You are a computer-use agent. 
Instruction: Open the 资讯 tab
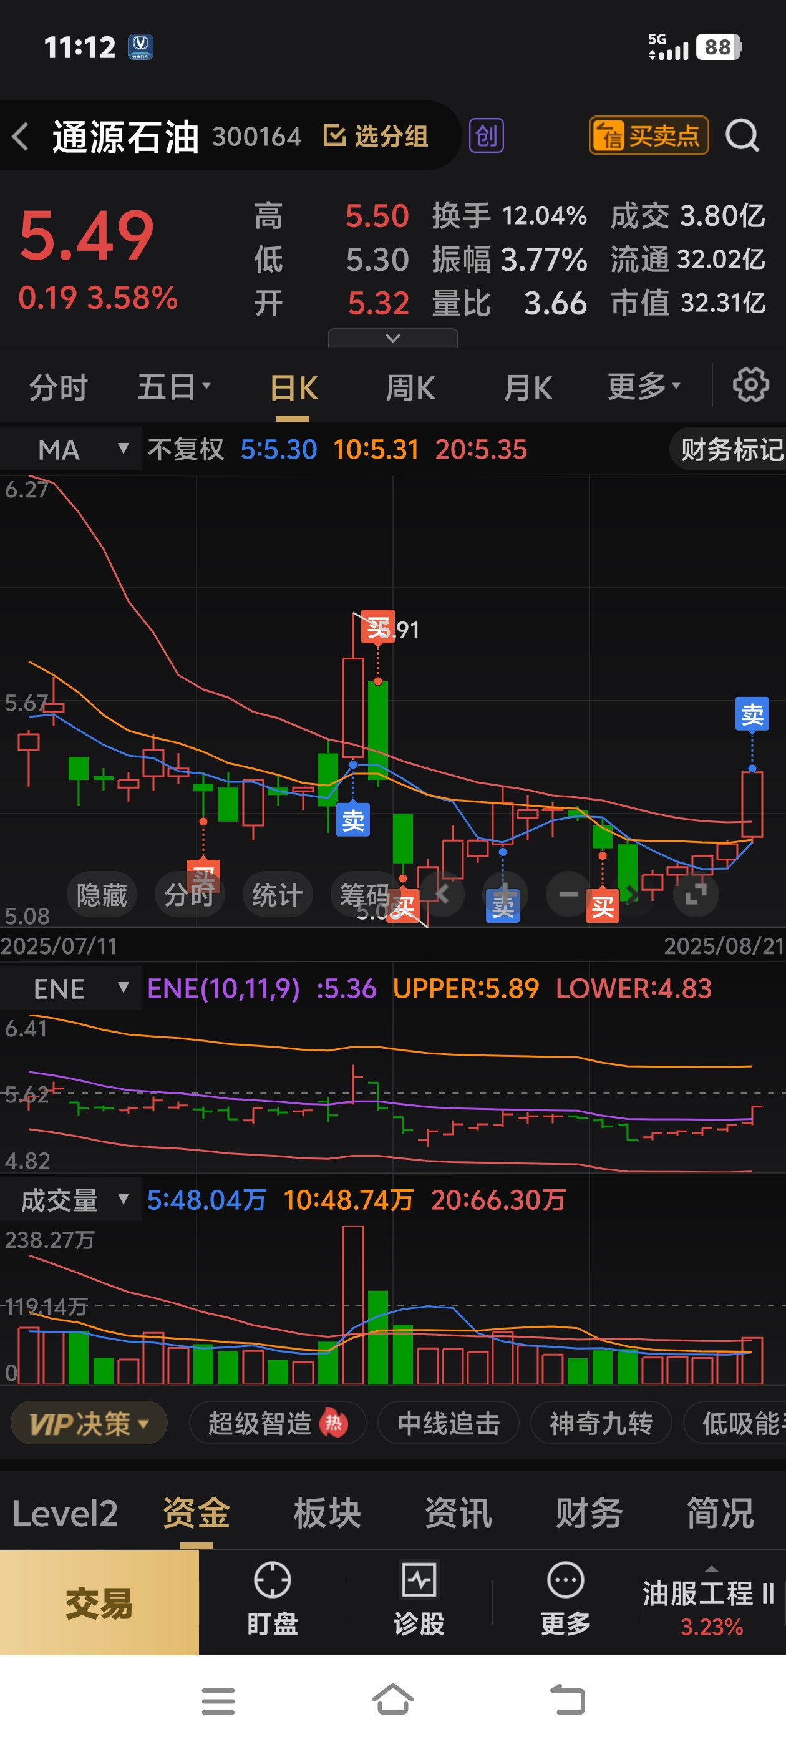(458, 1514)
